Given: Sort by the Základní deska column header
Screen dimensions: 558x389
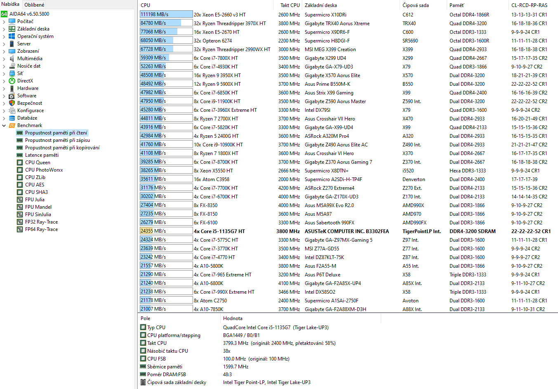Looking at the screenshot, I should click(x=351, y=5).
